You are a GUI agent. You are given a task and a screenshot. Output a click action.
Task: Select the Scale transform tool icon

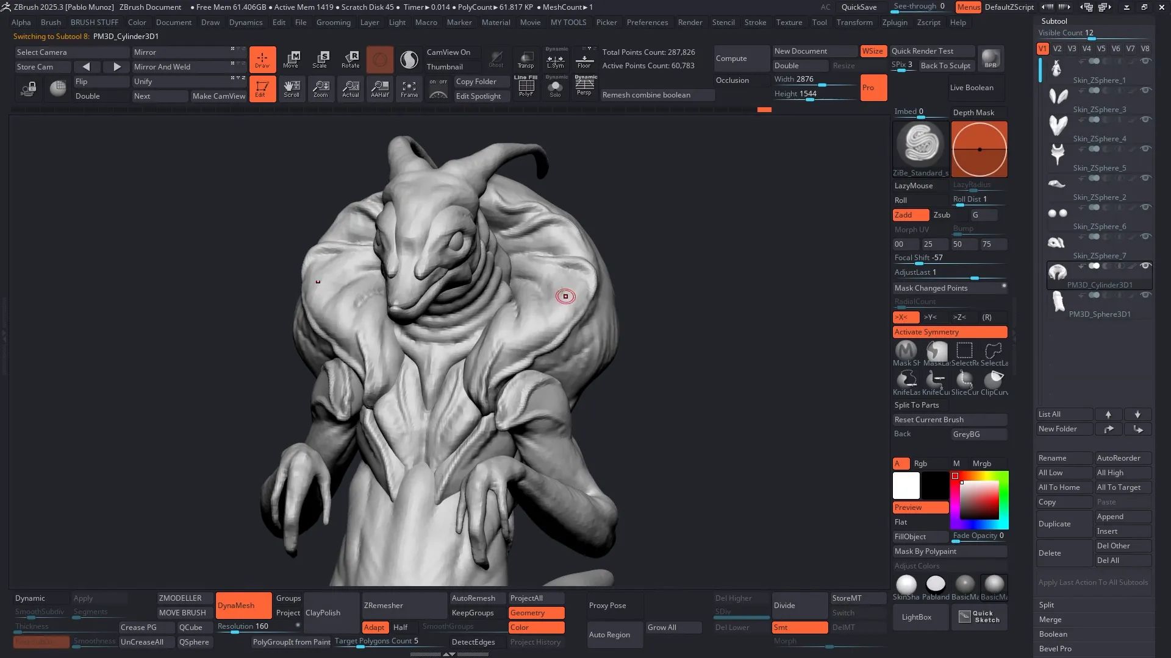(320, 59)
